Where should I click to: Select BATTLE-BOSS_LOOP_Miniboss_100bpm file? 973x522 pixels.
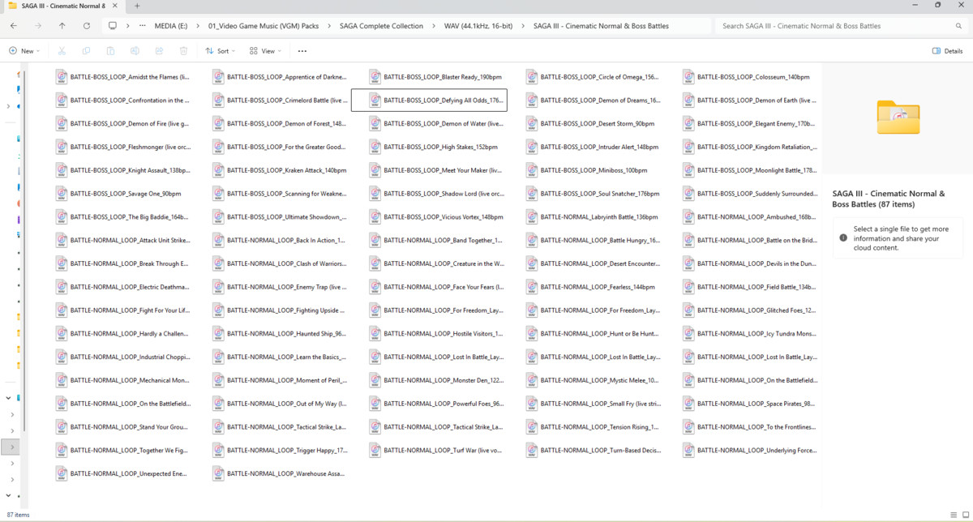[594, 170]
